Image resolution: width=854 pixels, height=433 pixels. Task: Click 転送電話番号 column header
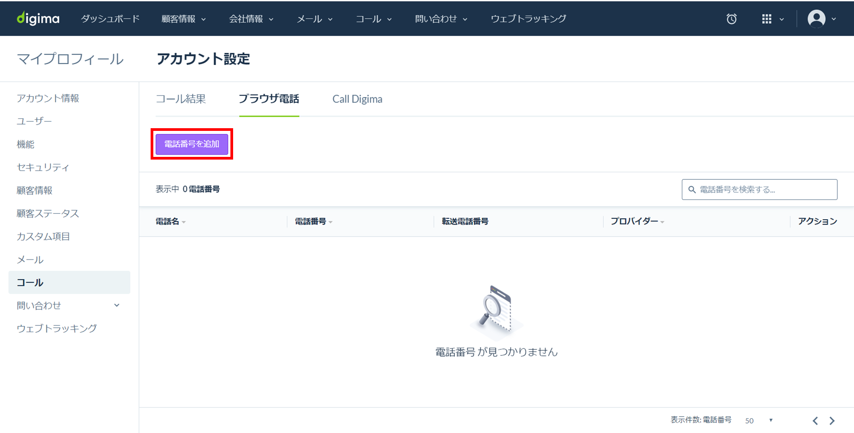pyautogui.click(x=465, y=221)
